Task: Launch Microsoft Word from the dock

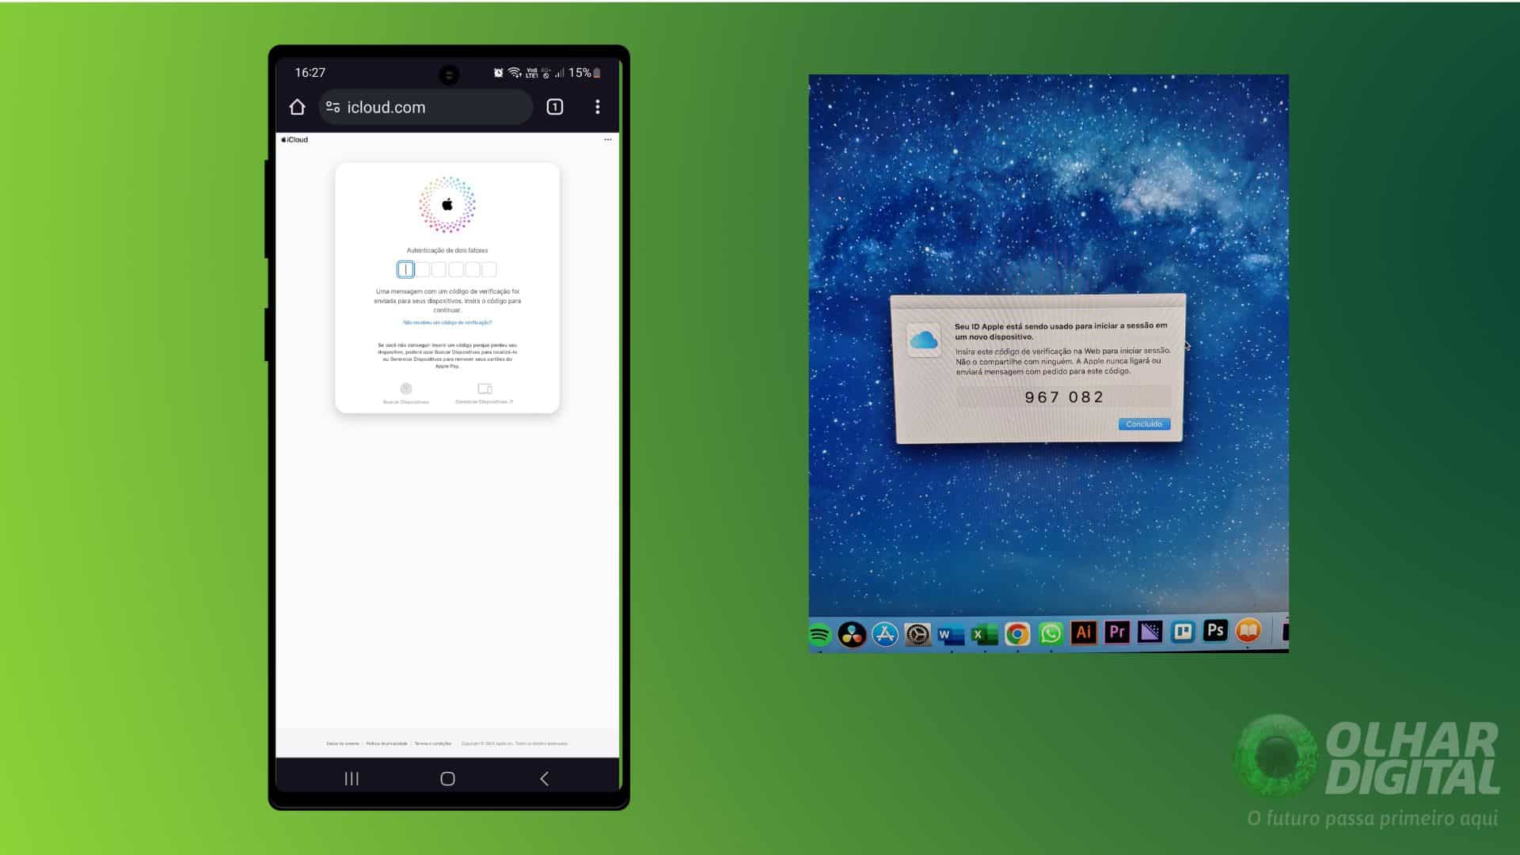Action: pyautogui.click(x=951, y=634)
